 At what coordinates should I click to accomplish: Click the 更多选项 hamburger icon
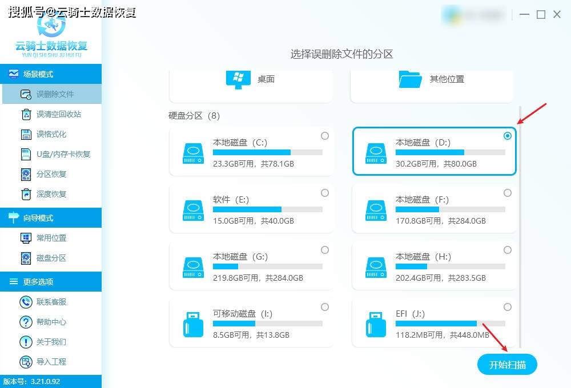point(14,281)
